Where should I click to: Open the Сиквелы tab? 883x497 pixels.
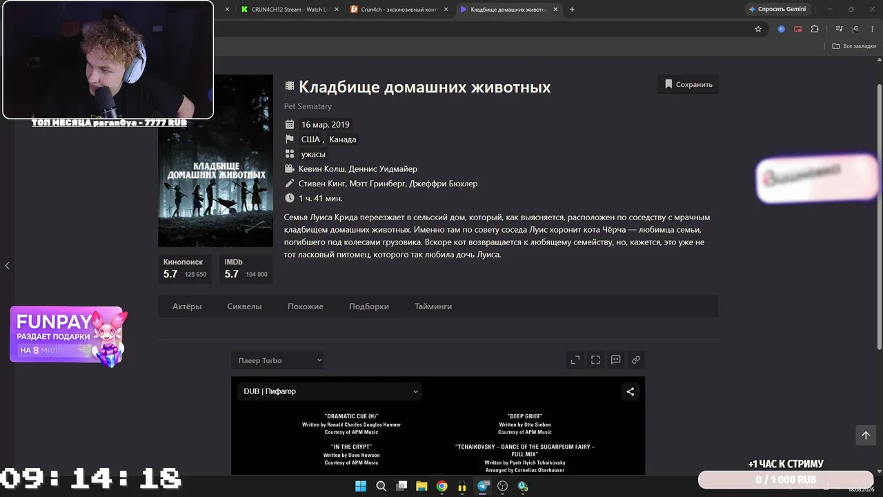(244, 306)
